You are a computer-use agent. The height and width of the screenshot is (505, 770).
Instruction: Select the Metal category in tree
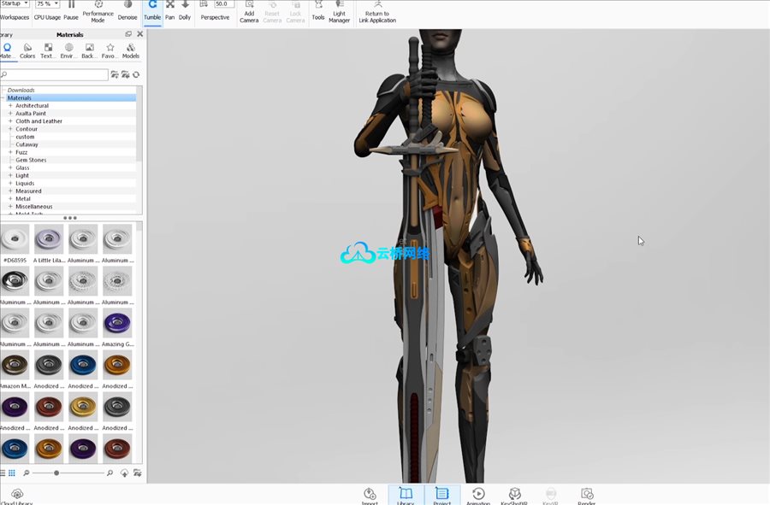(x=23, y=199)
